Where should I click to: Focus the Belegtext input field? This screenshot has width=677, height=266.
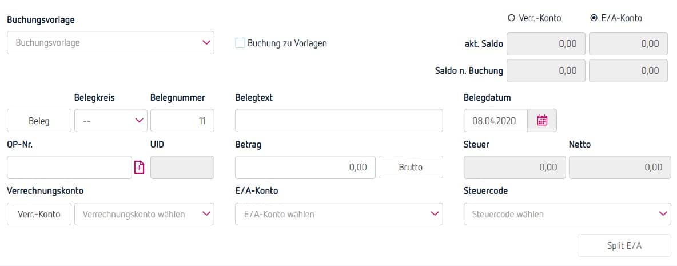[x=338, y=121]
